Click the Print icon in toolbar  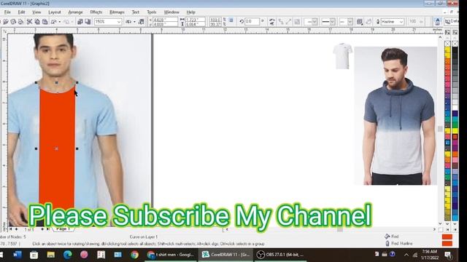point(21,22)
